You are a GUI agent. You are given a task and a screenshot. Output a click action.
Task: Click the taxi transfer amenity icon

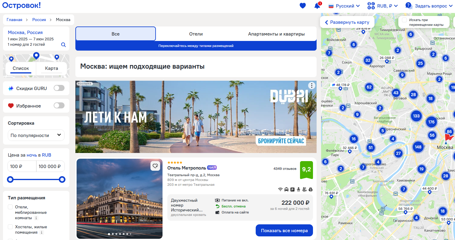click(x=286, y=189)
